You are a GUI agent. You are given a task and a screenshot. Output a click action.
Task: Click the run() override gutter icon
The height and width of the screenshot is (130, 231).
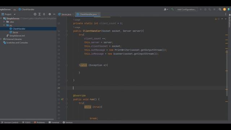pyautogui.click(x=62, y=99)
